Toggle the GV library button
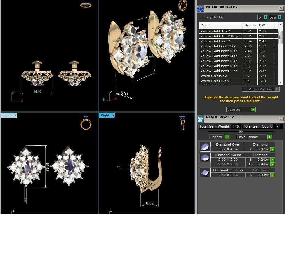Screen dimensions: 285x253 pos(263,18)
